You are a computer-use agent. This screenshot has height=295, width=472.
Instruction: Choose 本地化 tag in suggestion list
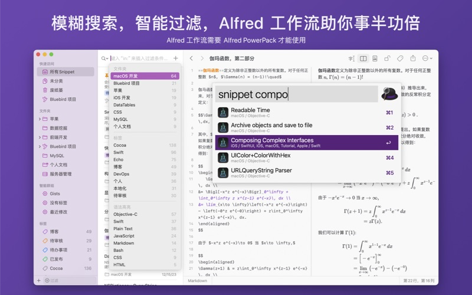coord(145,188)
